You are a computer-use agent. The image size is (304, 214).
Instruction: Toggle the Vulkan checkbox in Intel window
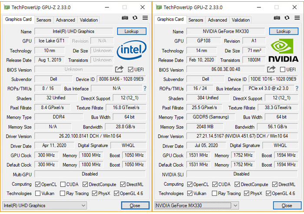(x=38, y=194)
